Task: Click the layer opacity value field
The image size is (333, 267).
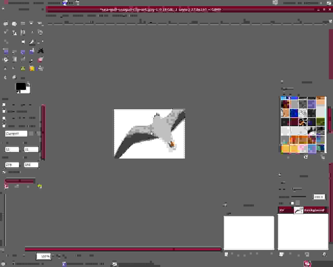Action: [319, 197]
